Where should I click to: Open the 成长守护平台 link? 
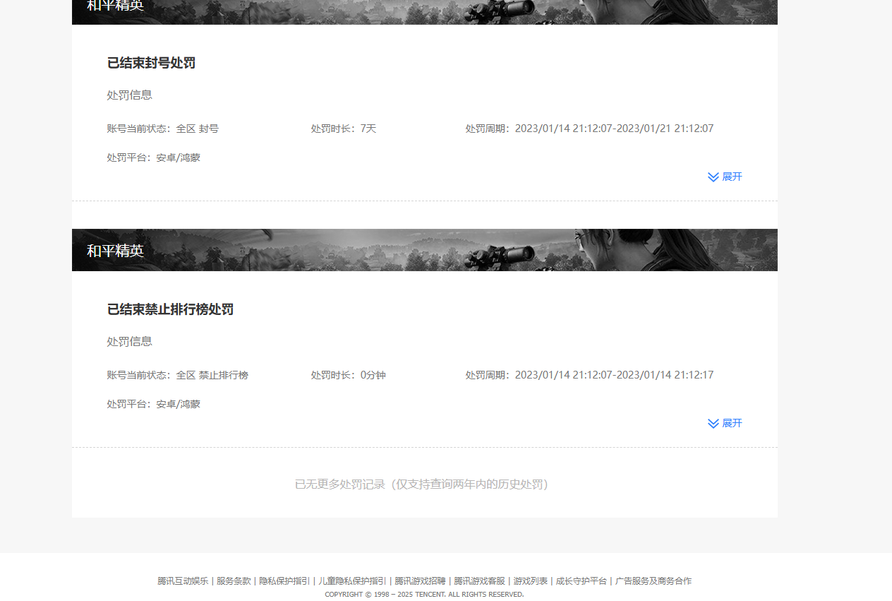[581, 581]
